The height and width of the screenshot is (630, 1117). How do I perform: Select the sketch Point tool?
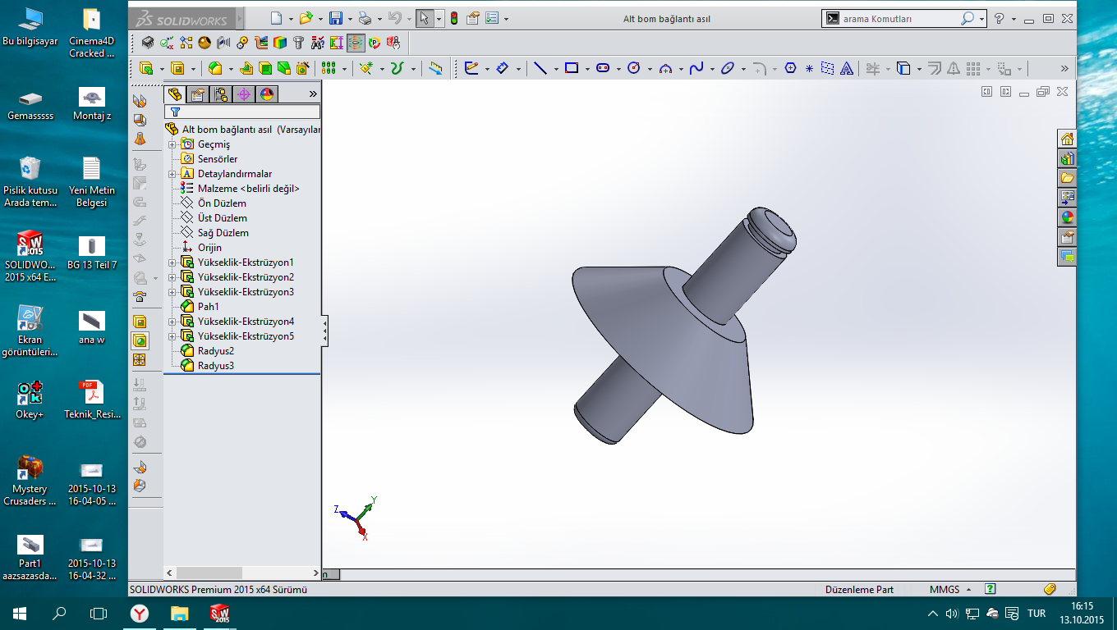(x=809, y=69)
